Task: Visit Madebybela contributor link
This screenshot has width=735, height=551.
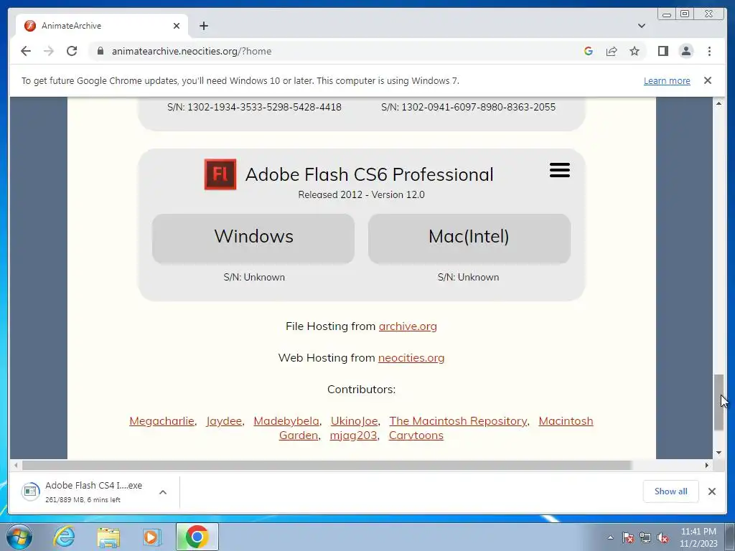Action: 286,420
